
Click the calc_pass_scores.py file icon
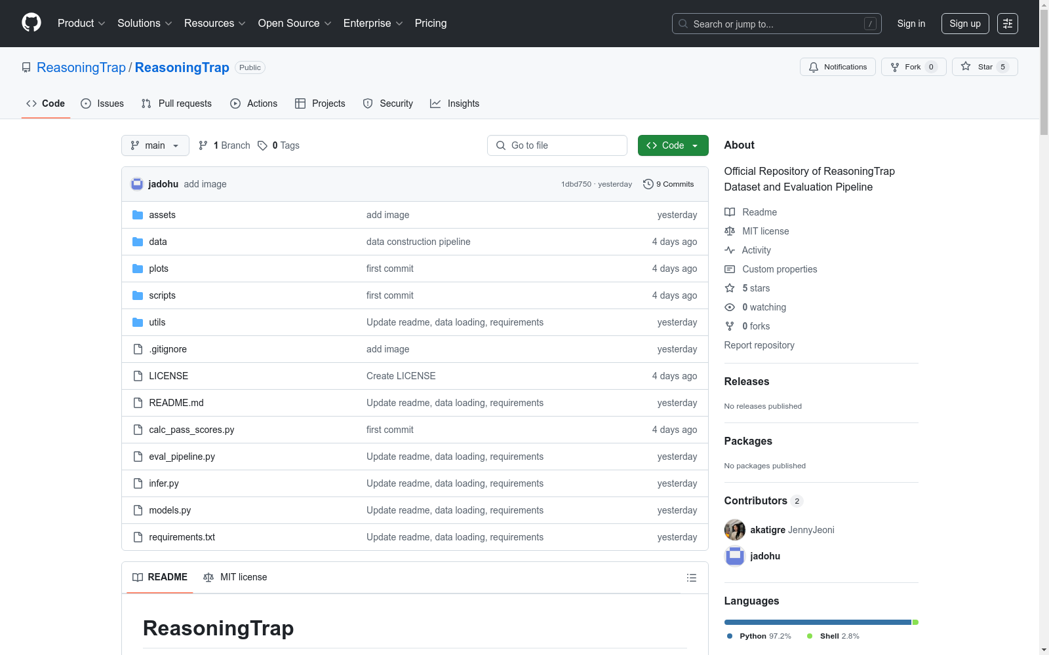[138, 430]
